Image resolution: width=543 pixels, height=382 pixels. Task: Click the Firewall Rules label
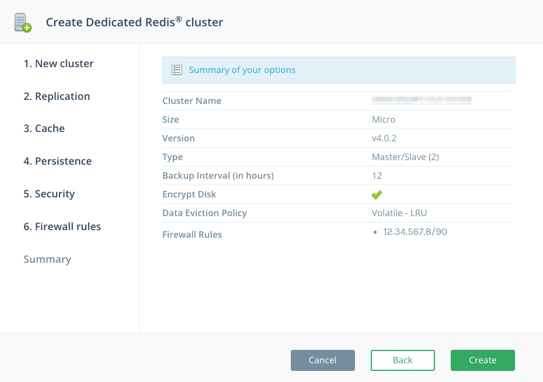click(192, 234)
